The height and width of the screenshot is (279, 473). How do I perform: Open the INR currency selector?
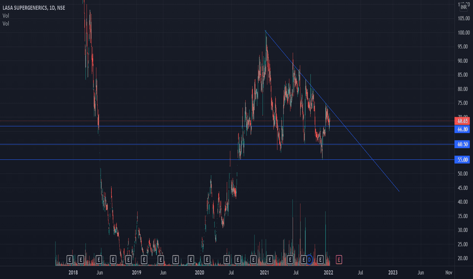[464, 7]
